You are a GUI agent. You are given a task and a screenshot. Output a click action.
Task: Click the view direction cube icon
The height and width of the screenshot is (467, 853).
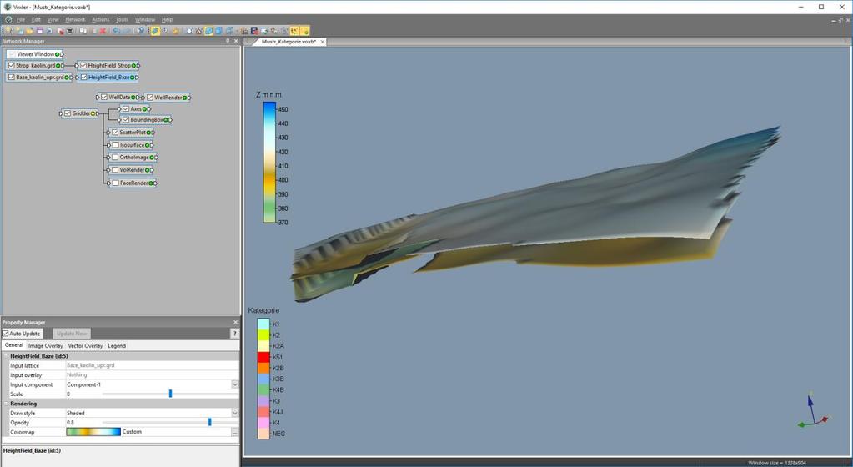[229, 31]
